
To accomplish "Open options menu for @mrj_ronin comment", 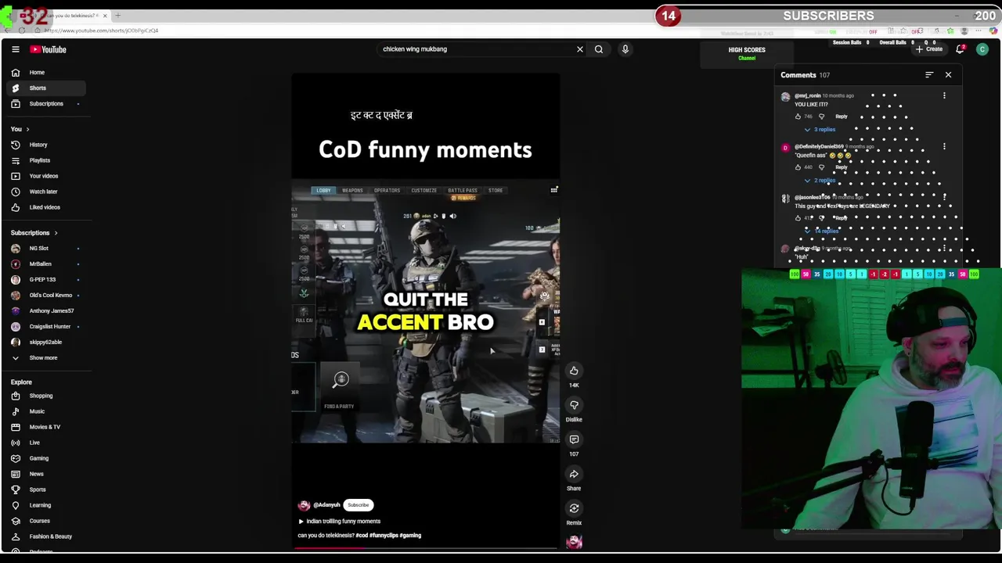I will (944, 95).
